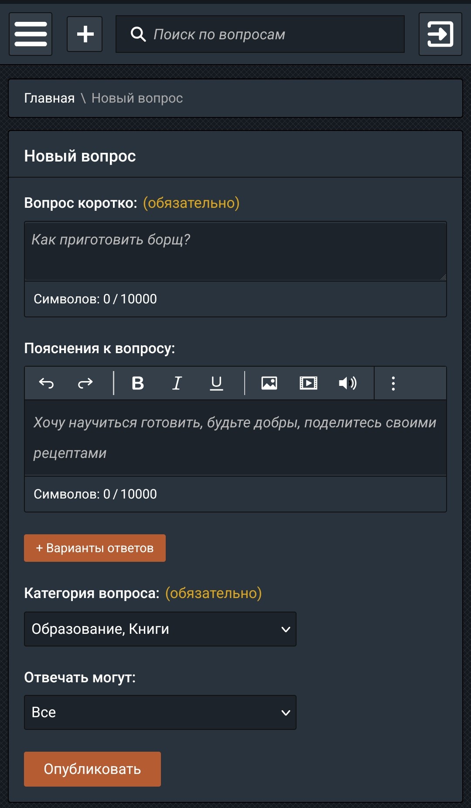Viewport: 471px width, 808px height.
Task: Select the redo icon in the editor toolbar
Action: (x=85, y=383)
